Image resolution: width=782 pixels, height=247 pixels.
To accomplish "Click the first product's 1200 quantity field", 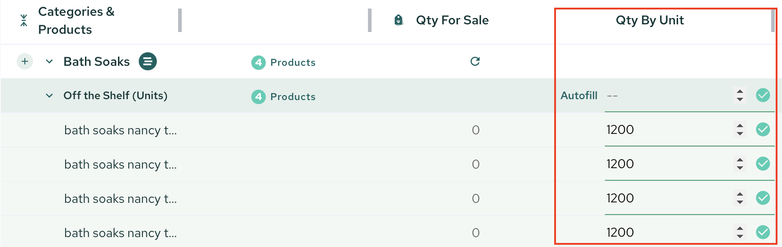I will click(x=667, y=130).
